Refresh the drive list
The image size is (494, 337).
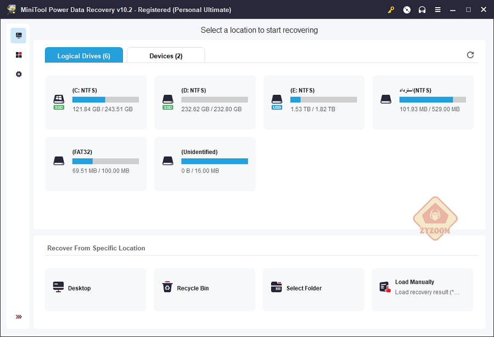click(x=470, y=55)
